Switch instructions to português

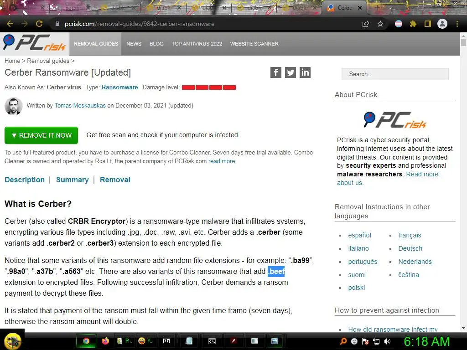pyautogui.click(x=363, y=262)
